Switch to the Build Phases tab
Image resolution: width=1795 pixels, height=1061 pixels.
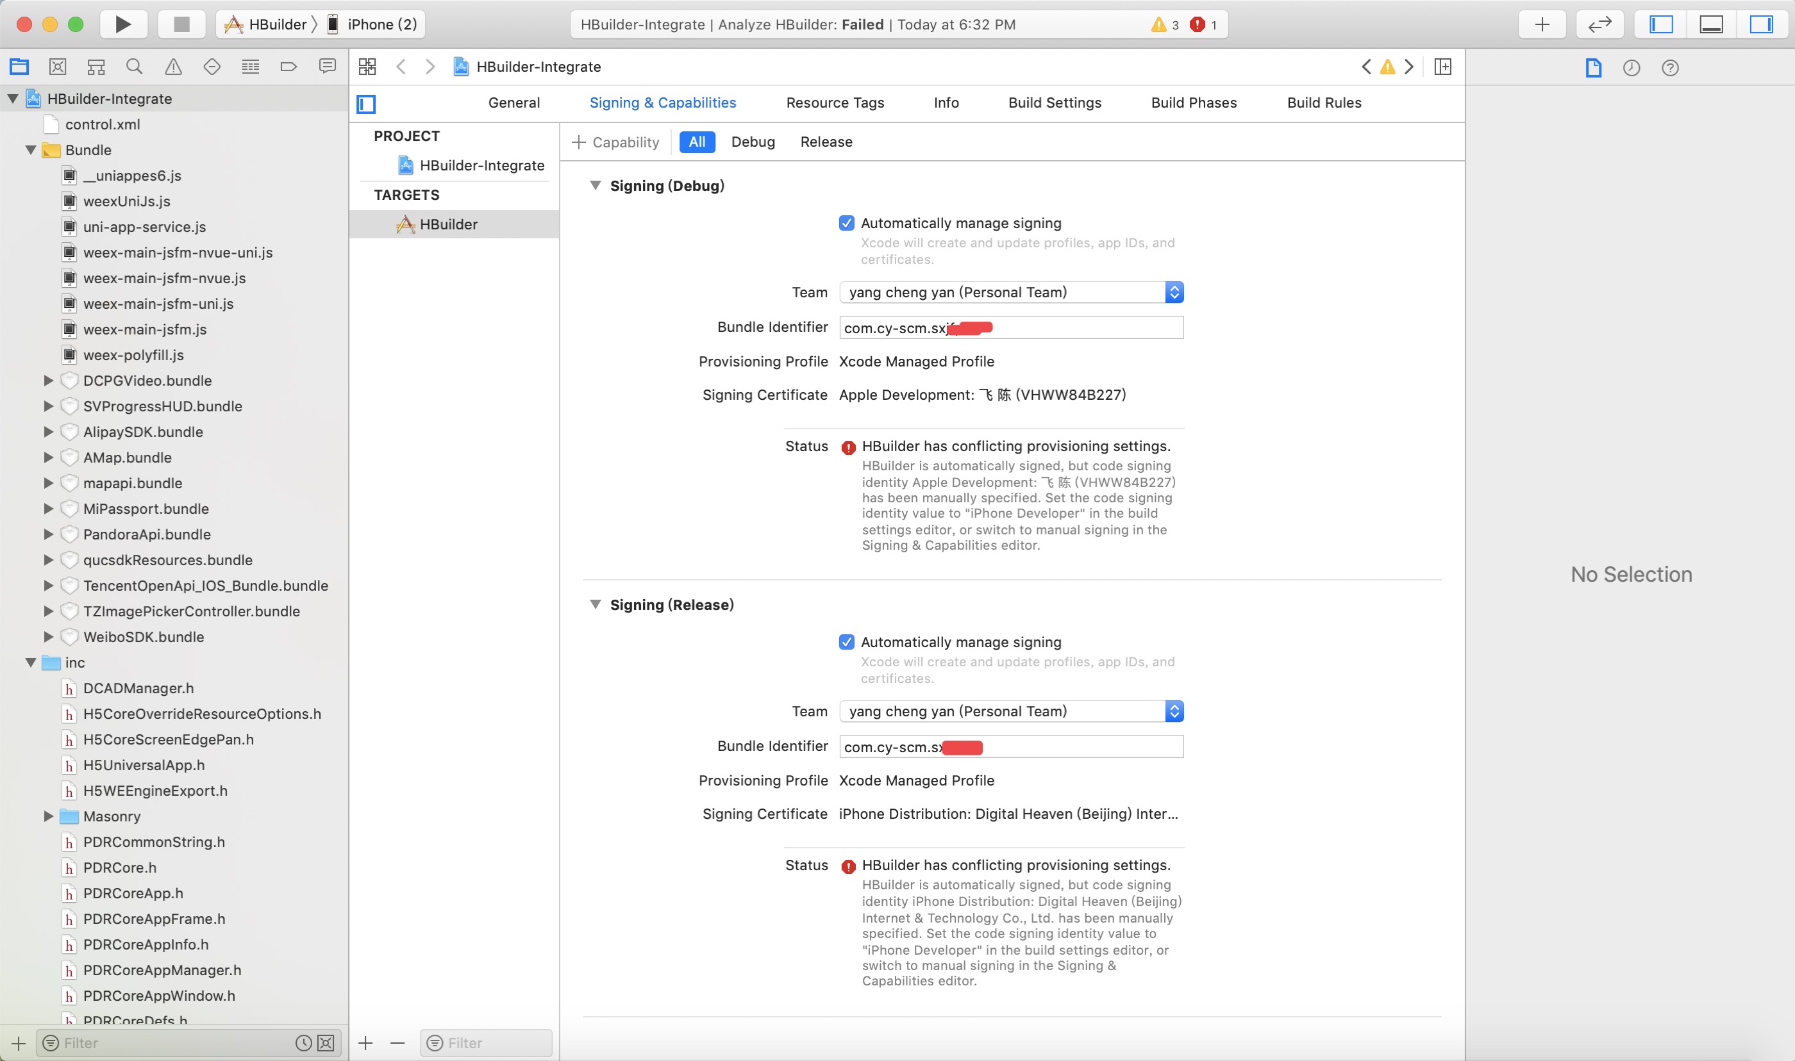coord(1194,103)
